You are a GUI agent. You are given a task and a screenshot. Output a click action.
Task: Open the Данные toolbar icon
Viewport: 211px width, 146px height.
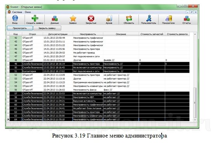(55, 18)
